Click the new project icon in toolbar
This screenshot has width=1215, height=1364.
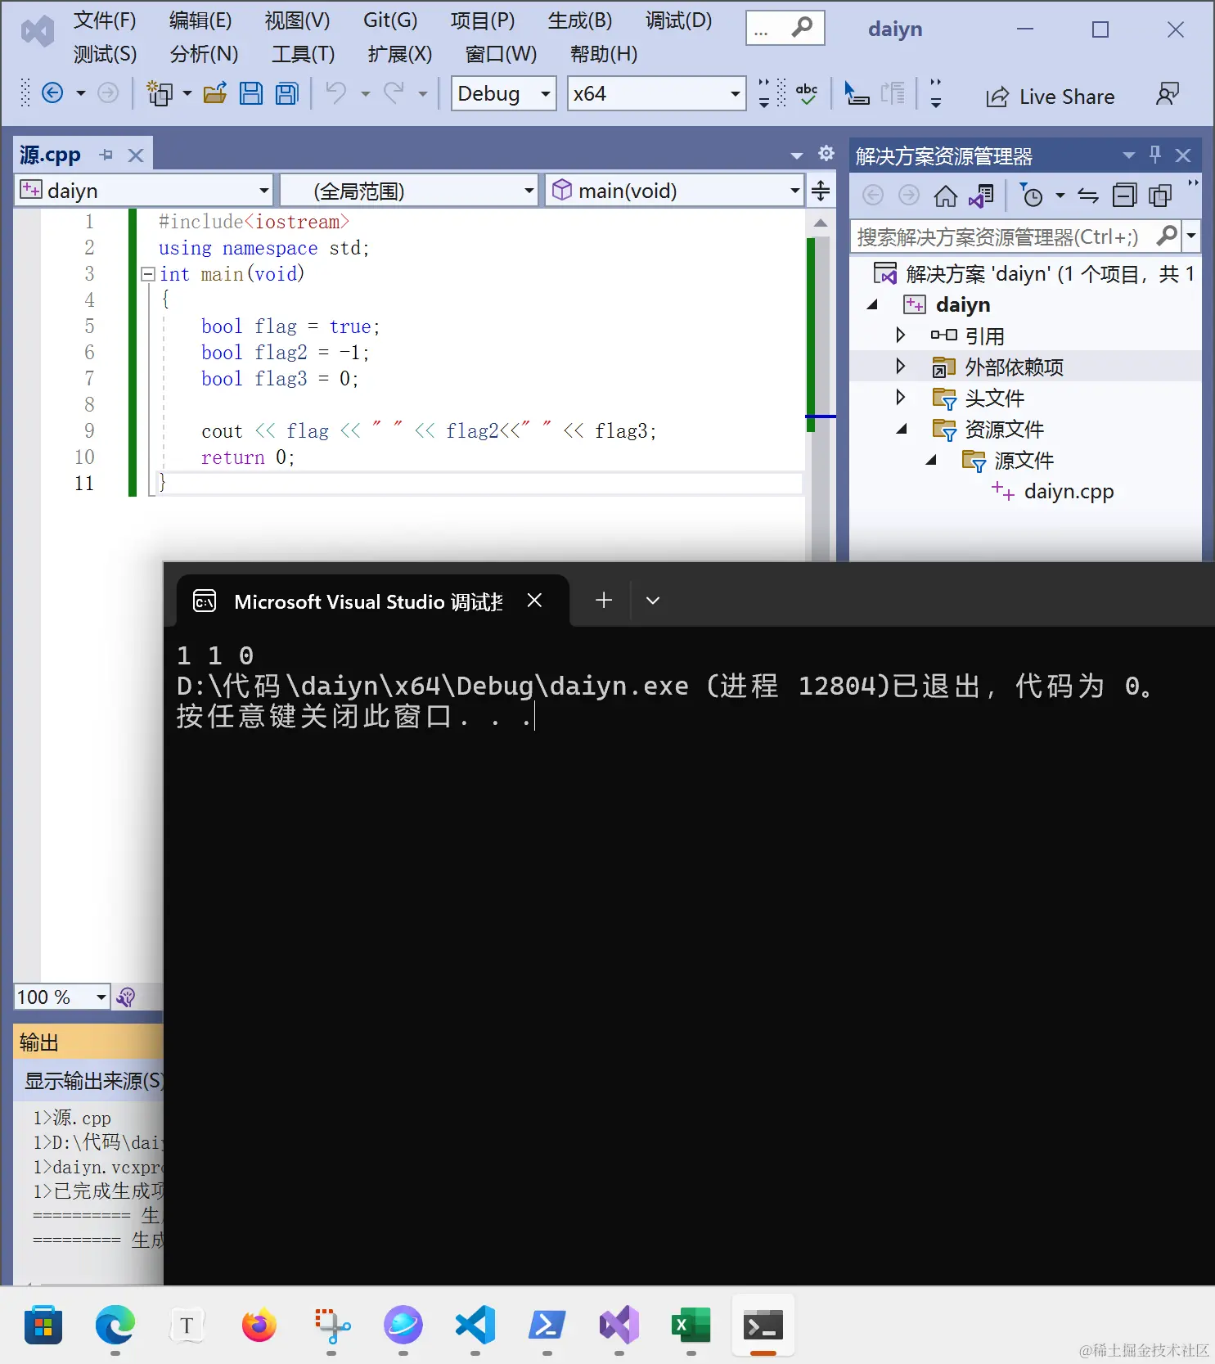point(159,93)
